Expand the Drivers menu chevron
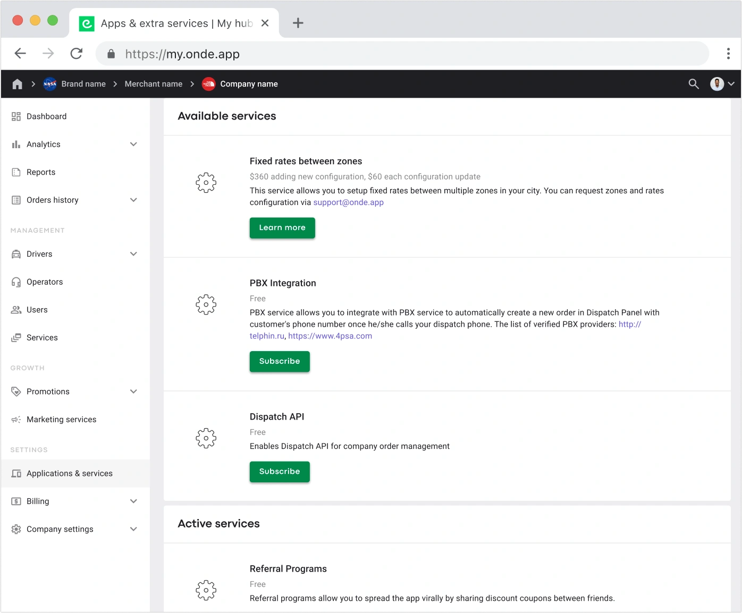Image resolution: width=742 pixels, height=613 pixels. [133, 254]
